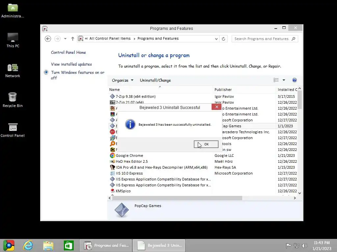Click the KMSpico program icon

113,191
